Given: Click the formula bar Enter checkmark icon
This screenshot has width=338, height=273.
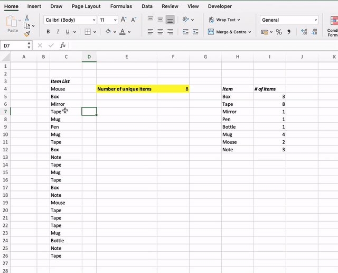Looking at the screenshot, I should coord(51,46).
